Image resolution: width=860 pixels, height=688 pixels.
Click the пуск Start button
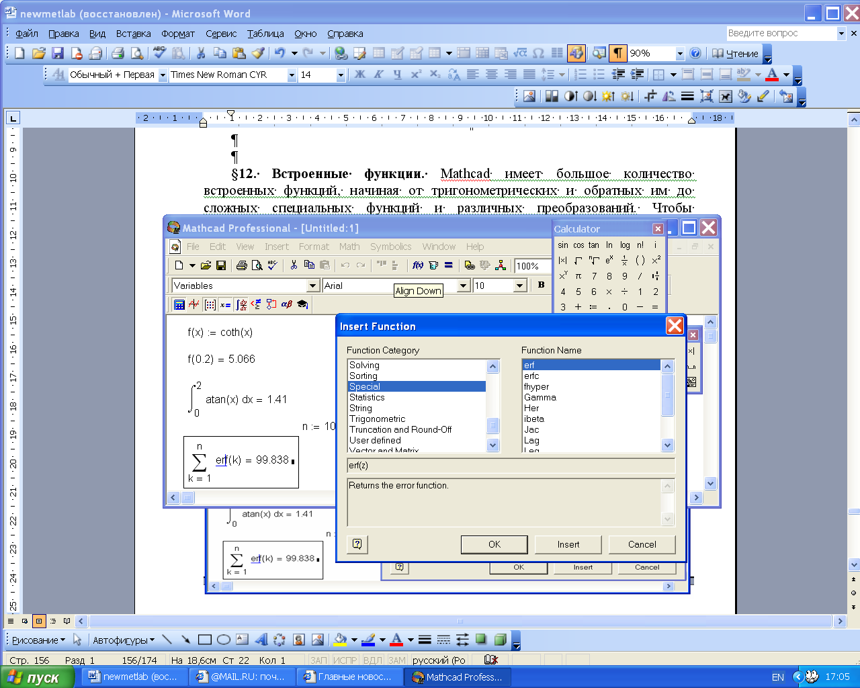click(x=36, y=677)
